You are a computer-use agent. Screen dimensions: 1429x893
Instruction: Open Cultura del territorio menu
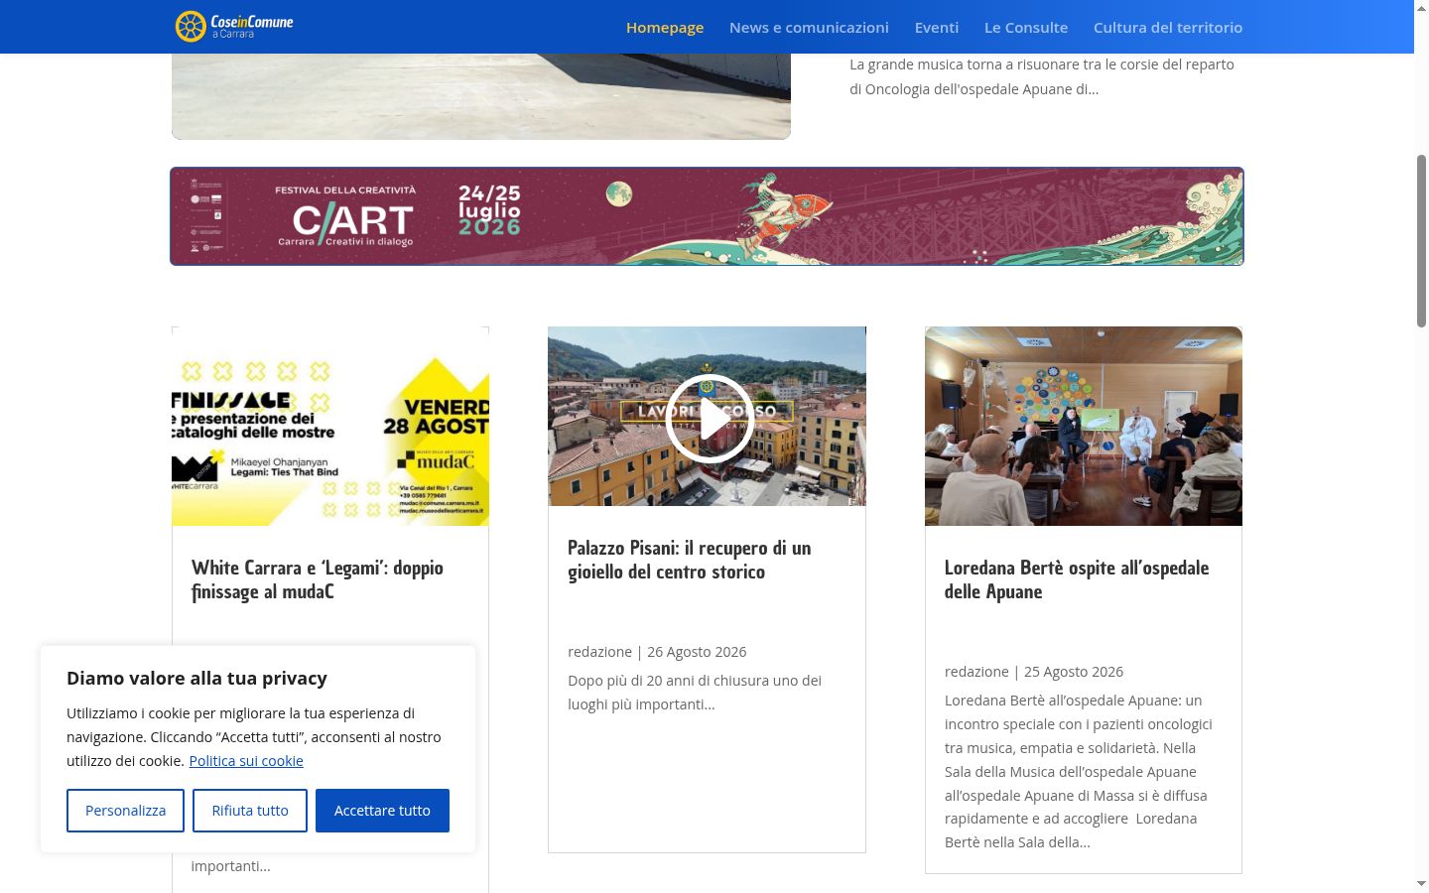click(1168, 27)
